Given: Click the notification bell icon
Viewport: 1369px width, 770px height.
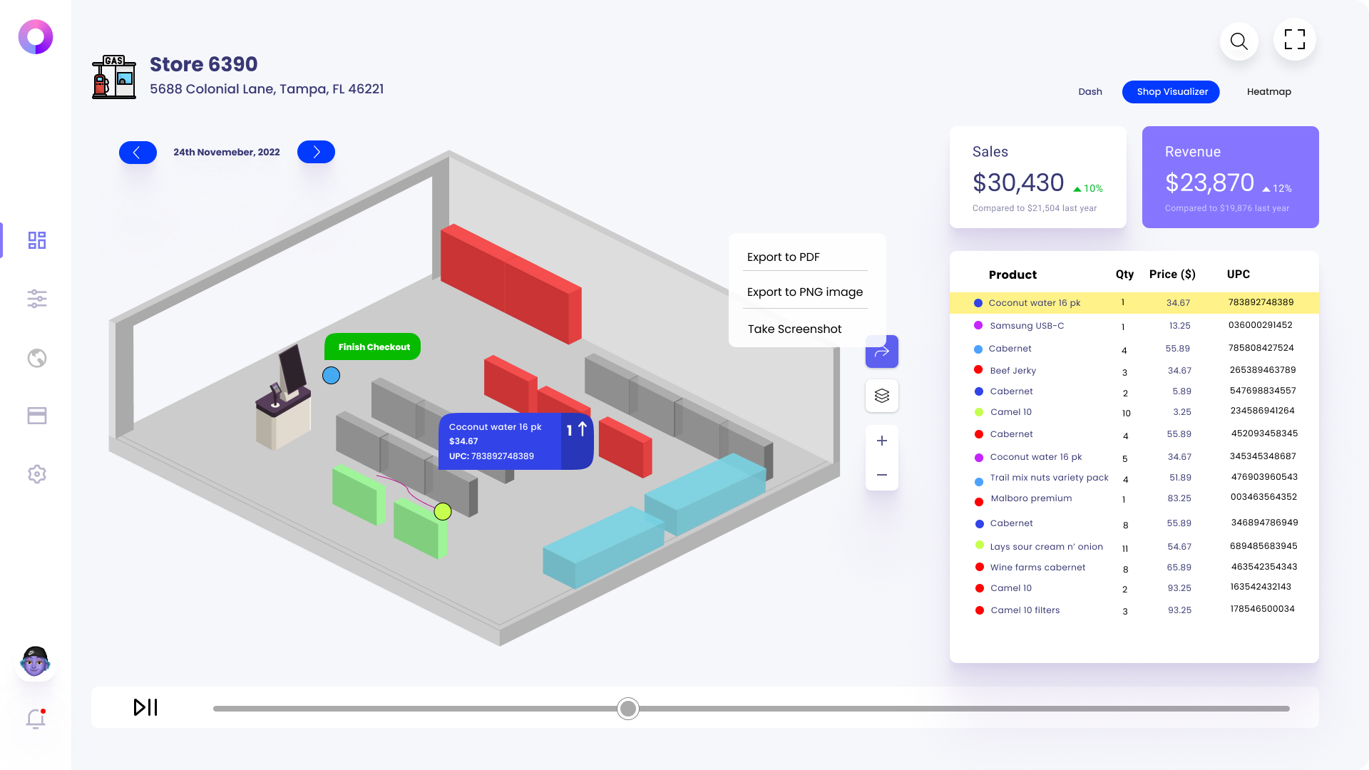Looking at the screenshot, I should click(36, 719).
